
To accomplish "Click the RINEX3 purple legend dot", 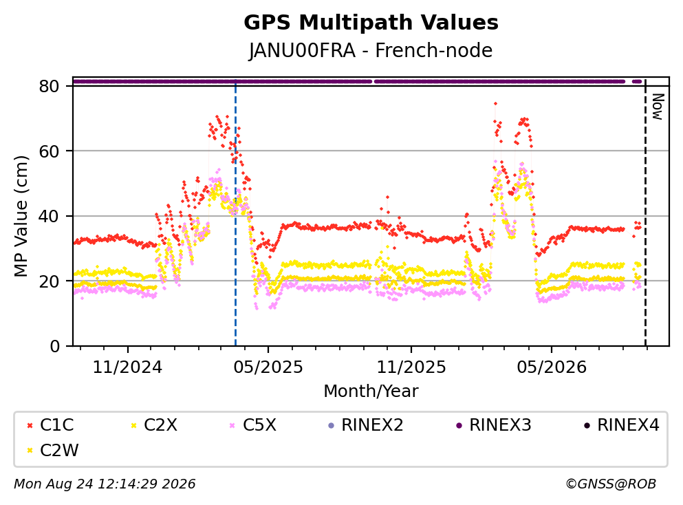I will 459,425.
